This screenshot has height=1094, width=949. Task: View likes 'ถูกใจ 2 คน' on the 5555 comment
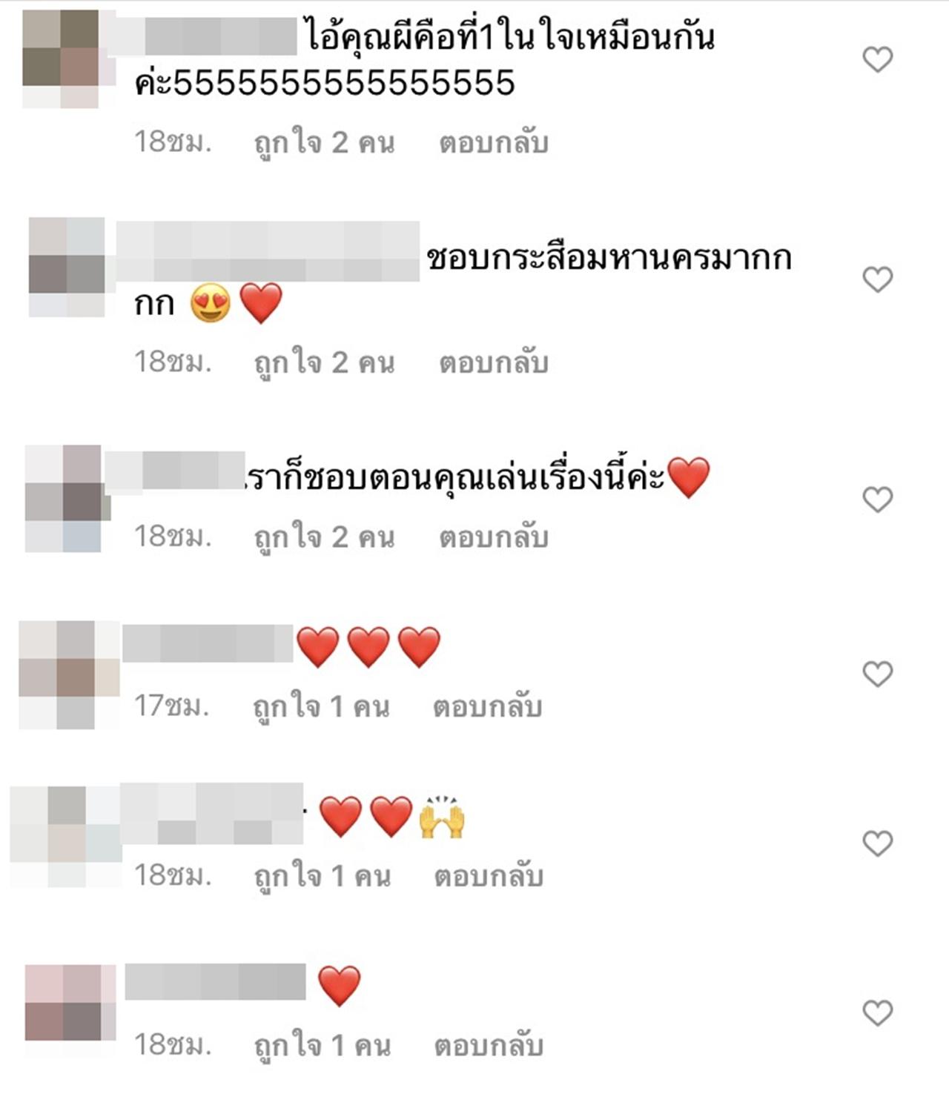(x=325, y=142)
